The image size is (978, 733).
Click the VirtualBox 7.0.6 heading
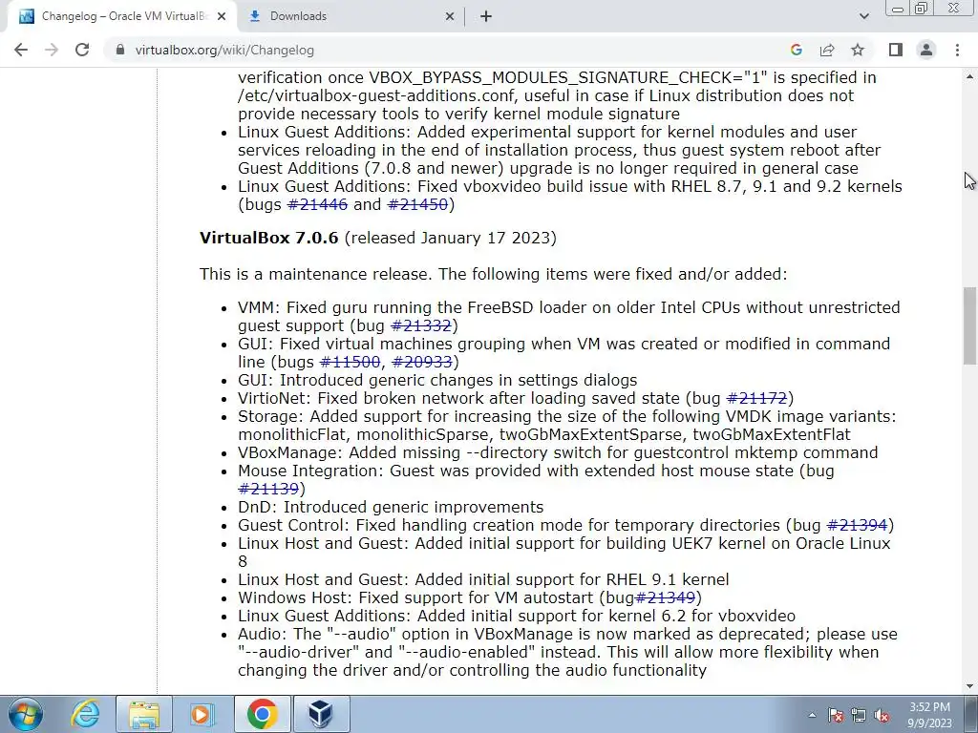268,238
